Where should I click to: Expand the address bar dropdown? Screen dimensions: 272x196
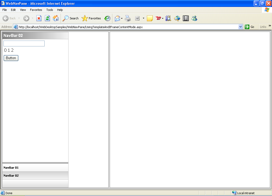pyautogui.click(x=241, y=27)
